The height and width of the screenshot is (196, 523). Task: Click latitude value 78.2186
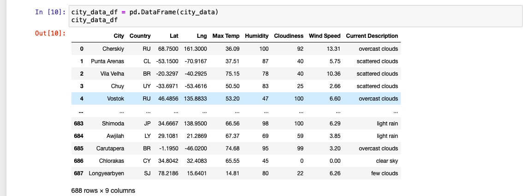(168, 173)
